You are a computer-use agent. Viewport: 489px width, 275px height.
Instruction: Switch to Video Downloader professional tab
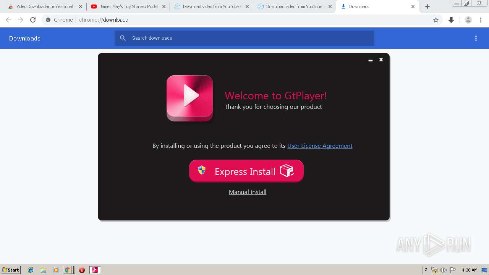coord(44,6)
